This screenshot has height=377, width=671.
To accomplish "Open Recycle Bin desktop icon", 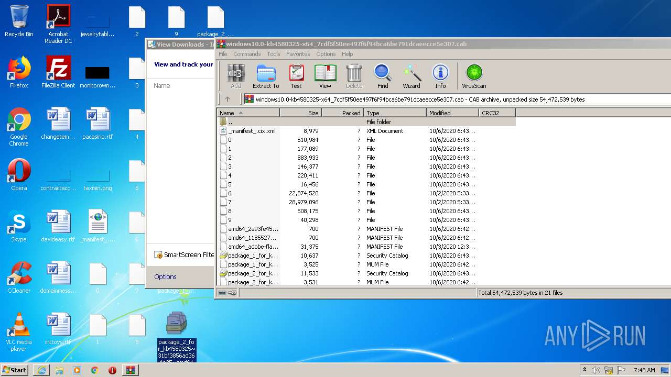I will click(19, 21).
